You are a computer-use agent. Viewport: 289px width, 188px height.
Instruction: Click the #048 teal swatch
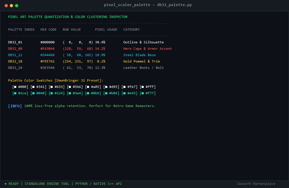(38, 93)
